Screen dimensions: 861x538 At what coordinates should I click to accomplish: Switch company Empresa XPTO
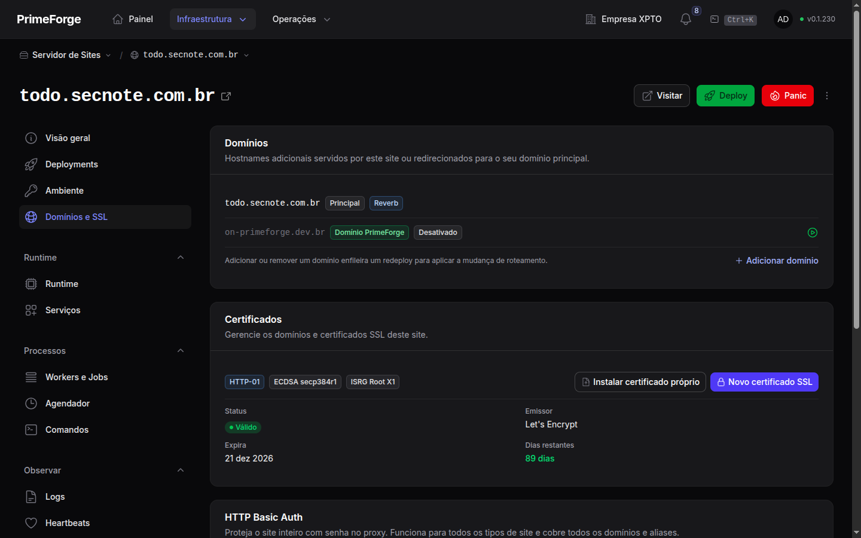point(624,19)
